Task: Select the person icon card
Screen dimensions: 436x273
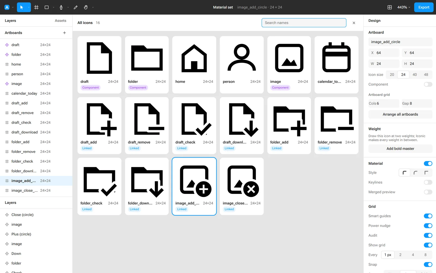Action: [242, 65]
